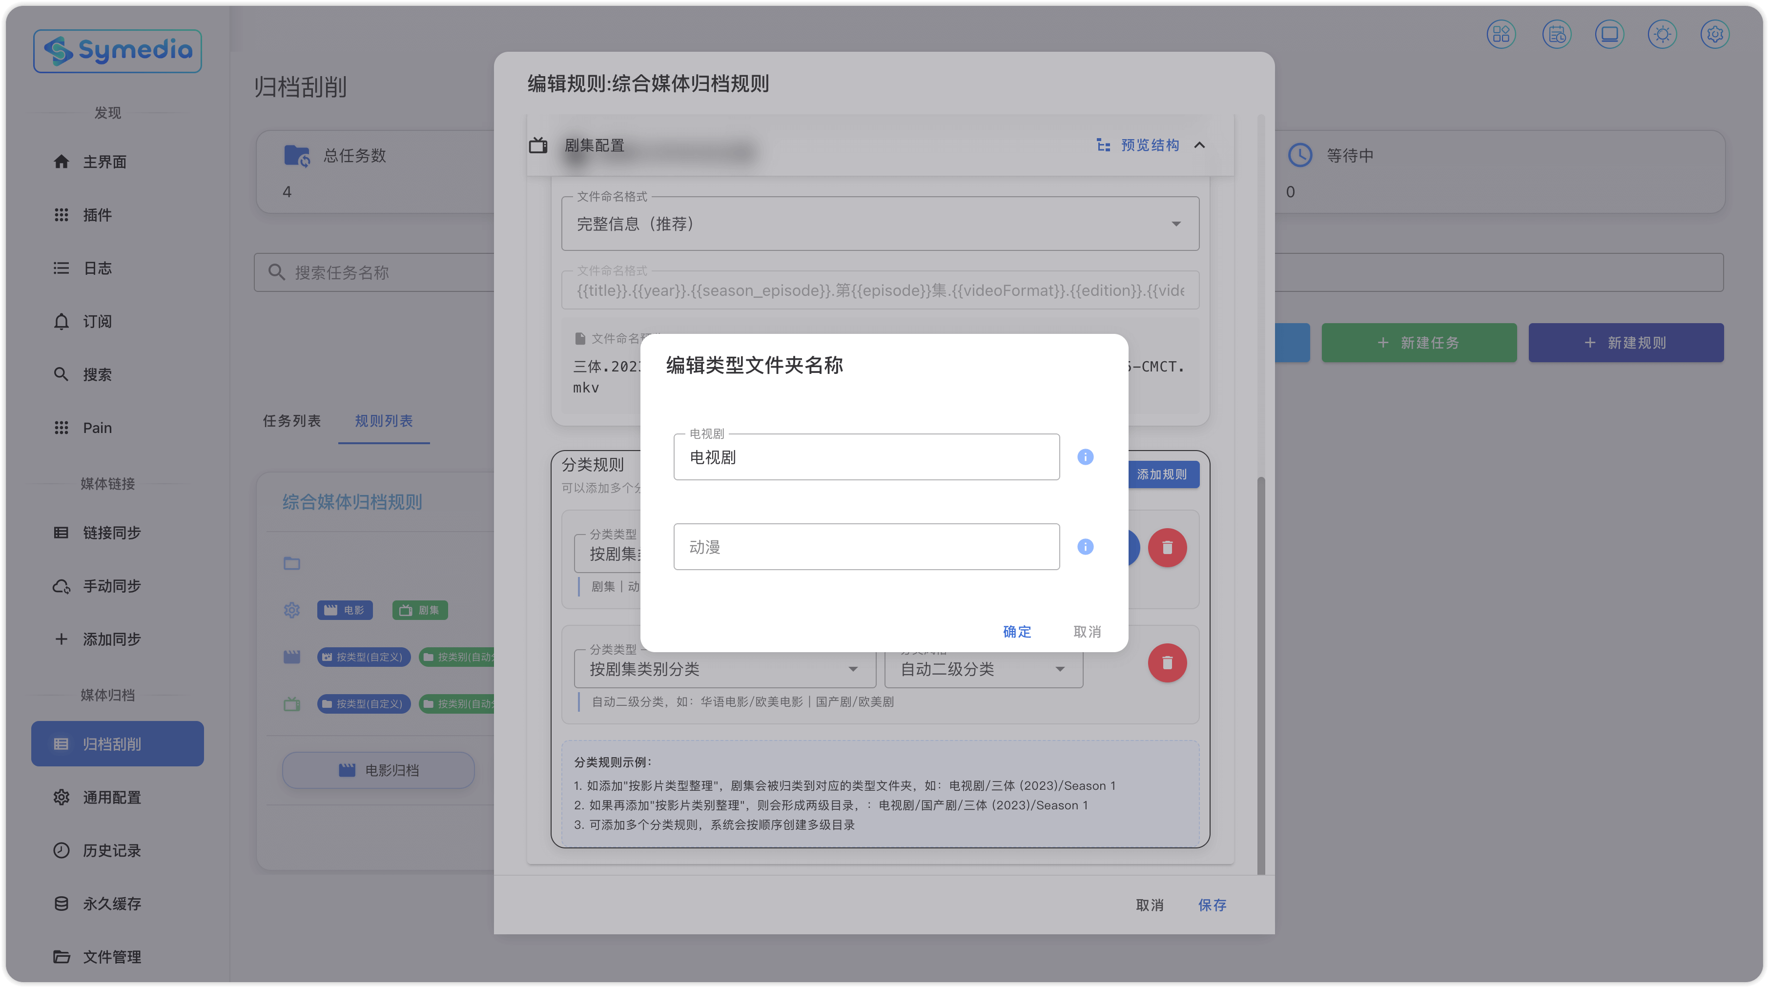The height and width of the screenshot is (988, 1769).
Task: Open 历史记录 in sidebar
Action: 112,850
